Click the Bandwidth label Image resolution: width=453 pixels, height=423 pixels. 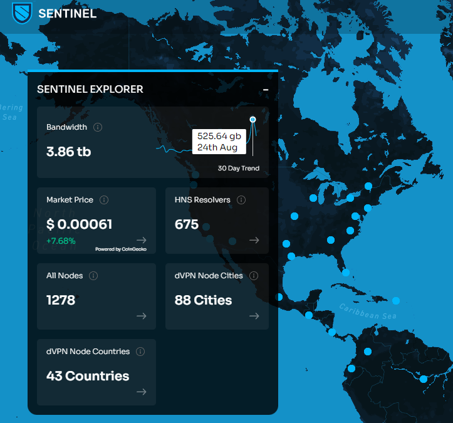point(67,127)
